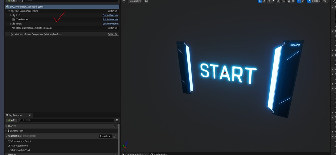Collapse the Root Component tree node
Image resolution: width=336 pixels, height=155 pixels.
coord(9,11)
